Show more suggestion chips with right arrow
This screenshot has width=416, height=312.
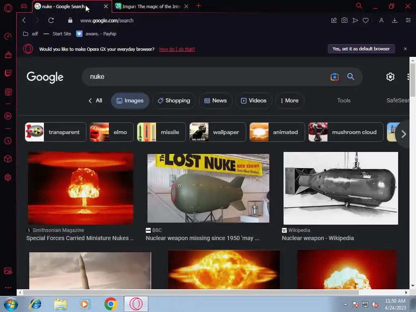click(403, 134)
